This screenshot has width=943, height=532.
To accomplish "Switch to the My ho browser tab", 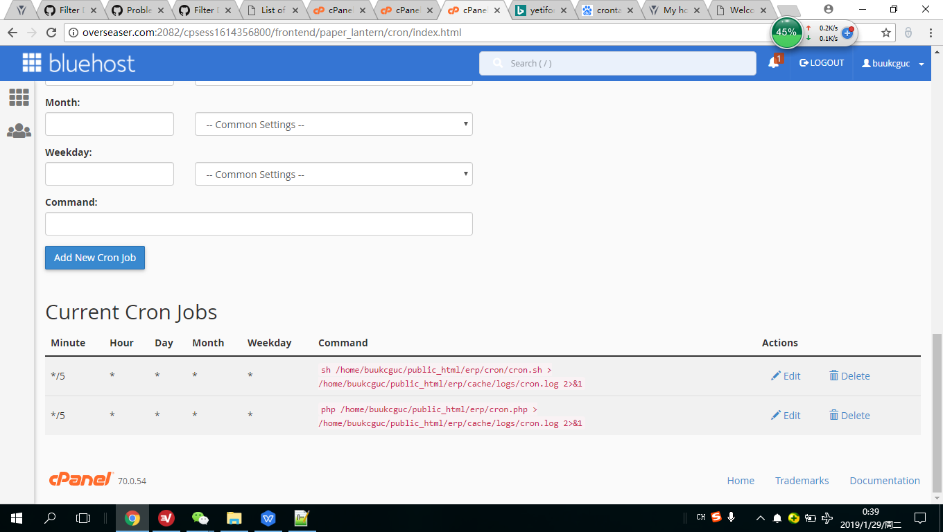I will (675, 10).
